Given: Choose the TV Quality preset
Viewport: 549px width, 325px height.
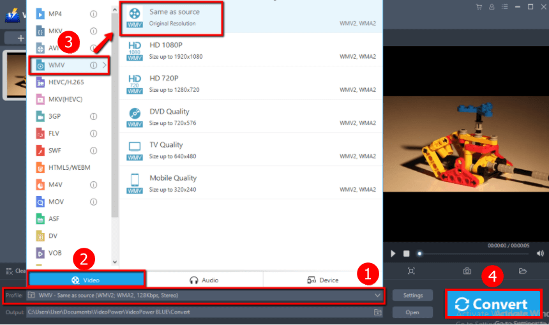Looking at the screenshot, I should point(251,150).
